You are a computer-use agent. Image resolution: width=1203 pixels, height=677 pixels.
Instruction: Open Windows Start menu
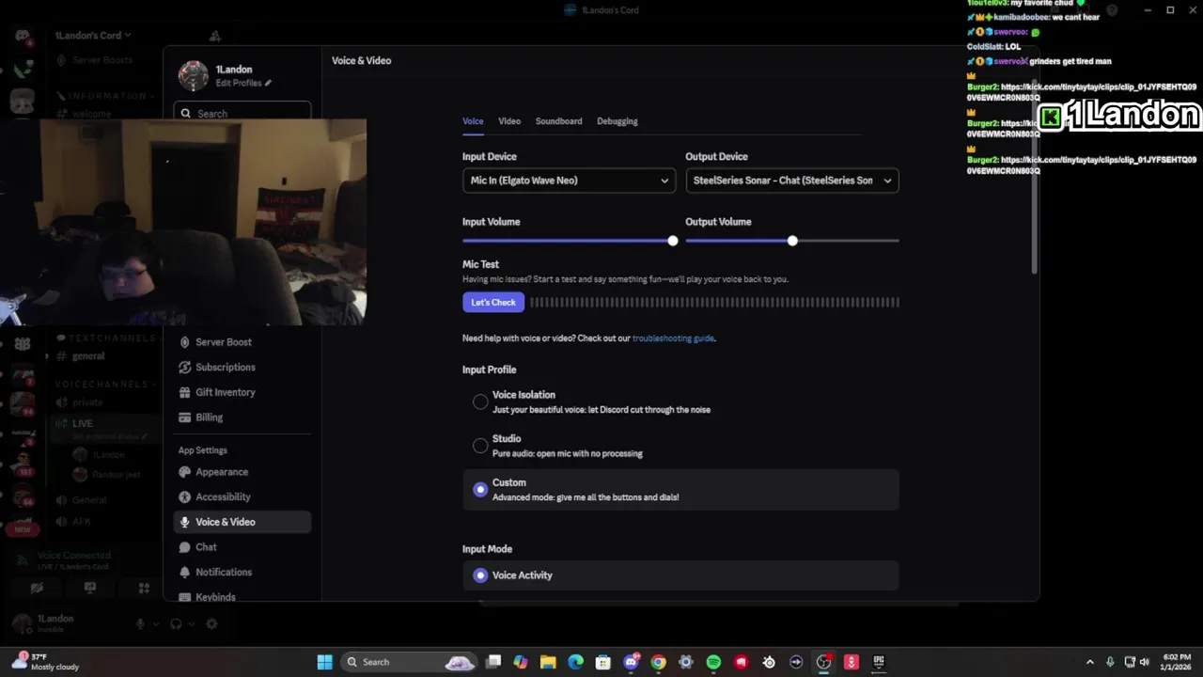tap(324, 662)
